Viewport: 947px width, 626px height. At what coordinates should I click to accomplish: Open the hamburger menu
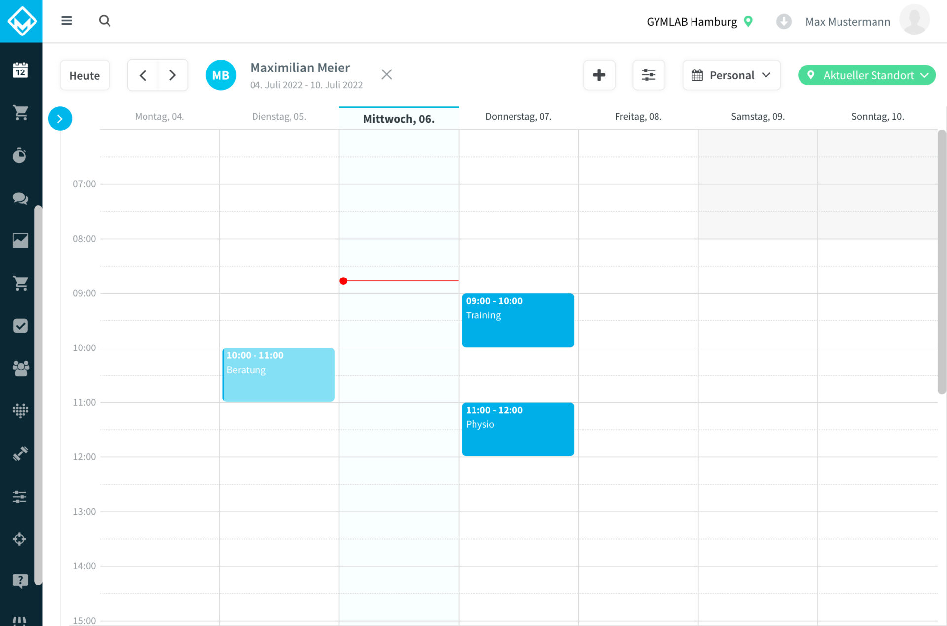point(67,21)
